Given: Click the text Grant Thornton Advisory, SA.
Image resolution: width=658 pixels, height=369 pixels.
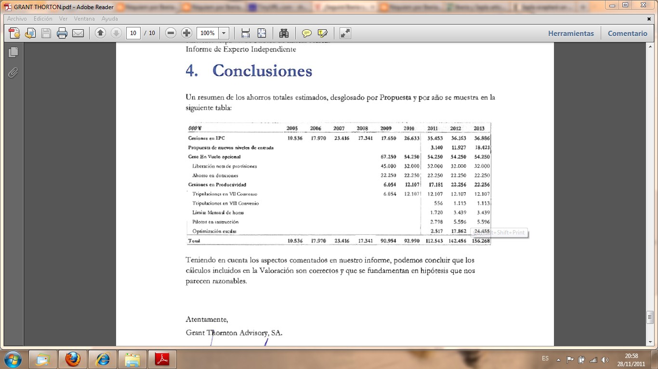Looking at the screenshot, I should pyautogui.click(x=234, y=332).
